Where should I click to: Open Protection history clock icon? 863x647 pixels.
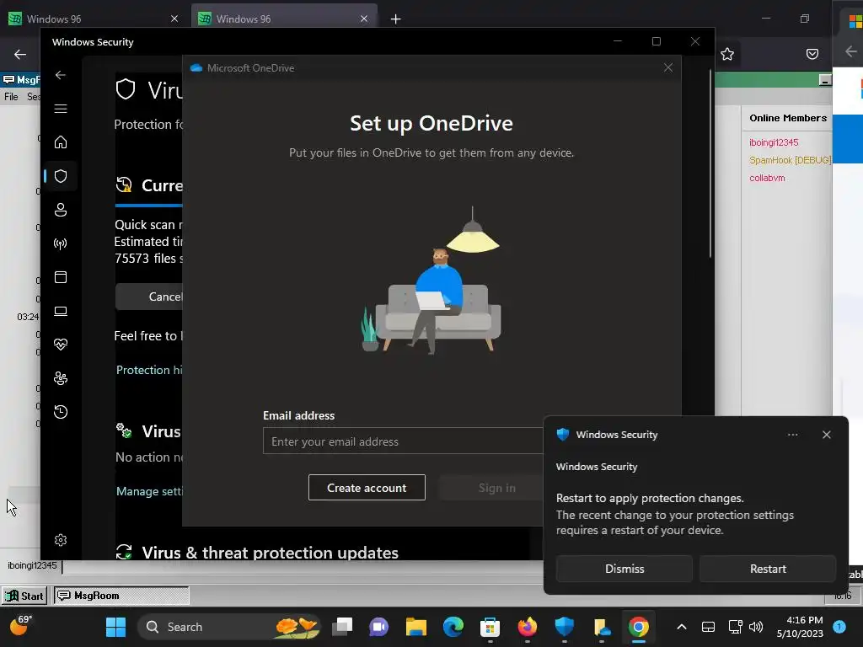pos(61,412)
